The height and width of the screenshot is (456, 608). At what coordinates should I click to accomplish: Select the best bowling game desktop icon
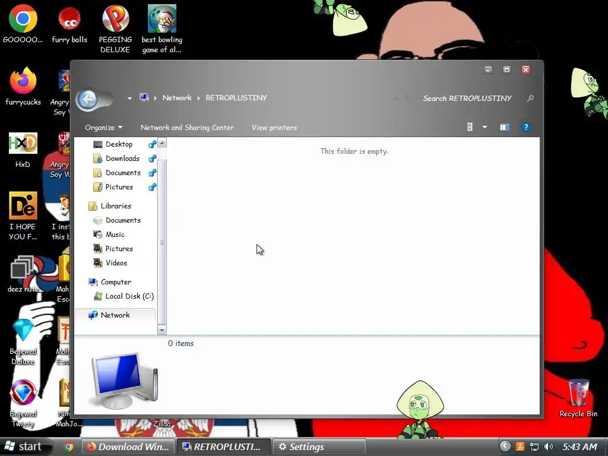pos(161,29)
